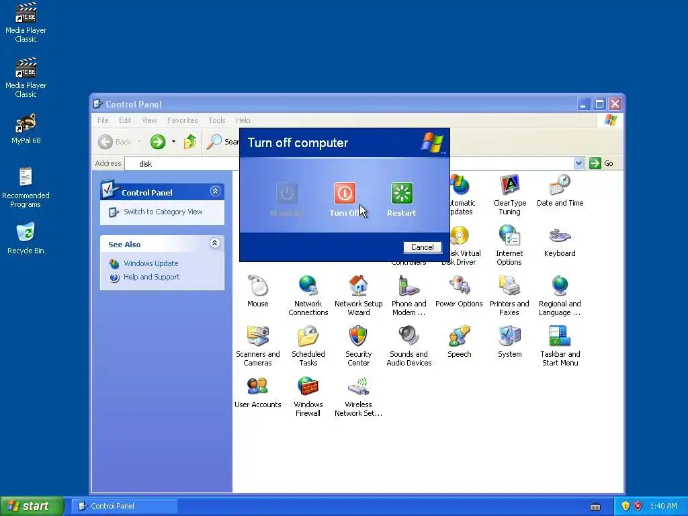Click the keyboard icon in taskbar
Screen dimensions: 688x516
(x=595, y=507)
